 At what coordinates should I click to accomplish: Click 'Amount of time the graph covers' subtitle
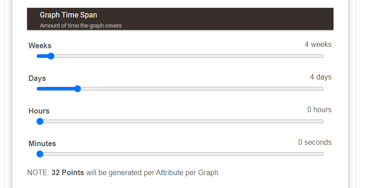tap(81, 26)
